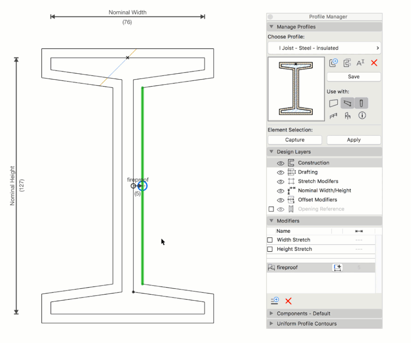Viewport: 411px width, 343px height.
Task: Click the Nominal Width dimension label
Action: pyautogui.click(x=128, y=12)
